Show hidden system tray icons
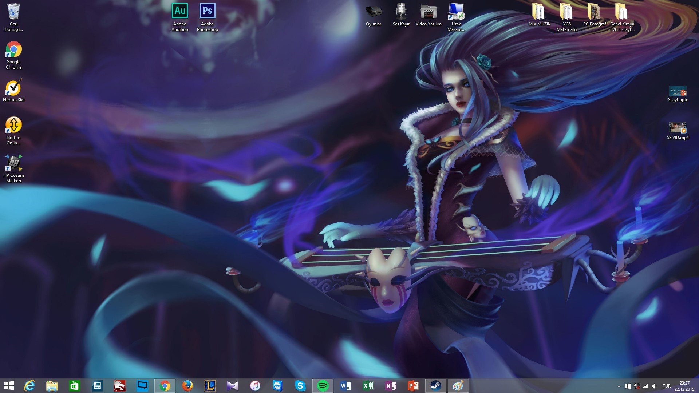Image resolution: width=699 pixels, height=393 pixels. click(x=619, y=386)
